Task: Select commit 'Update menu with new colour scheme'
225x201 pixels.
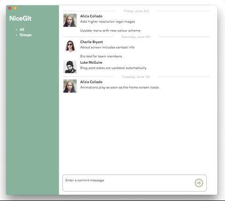Action: click(x=110, y=30)
